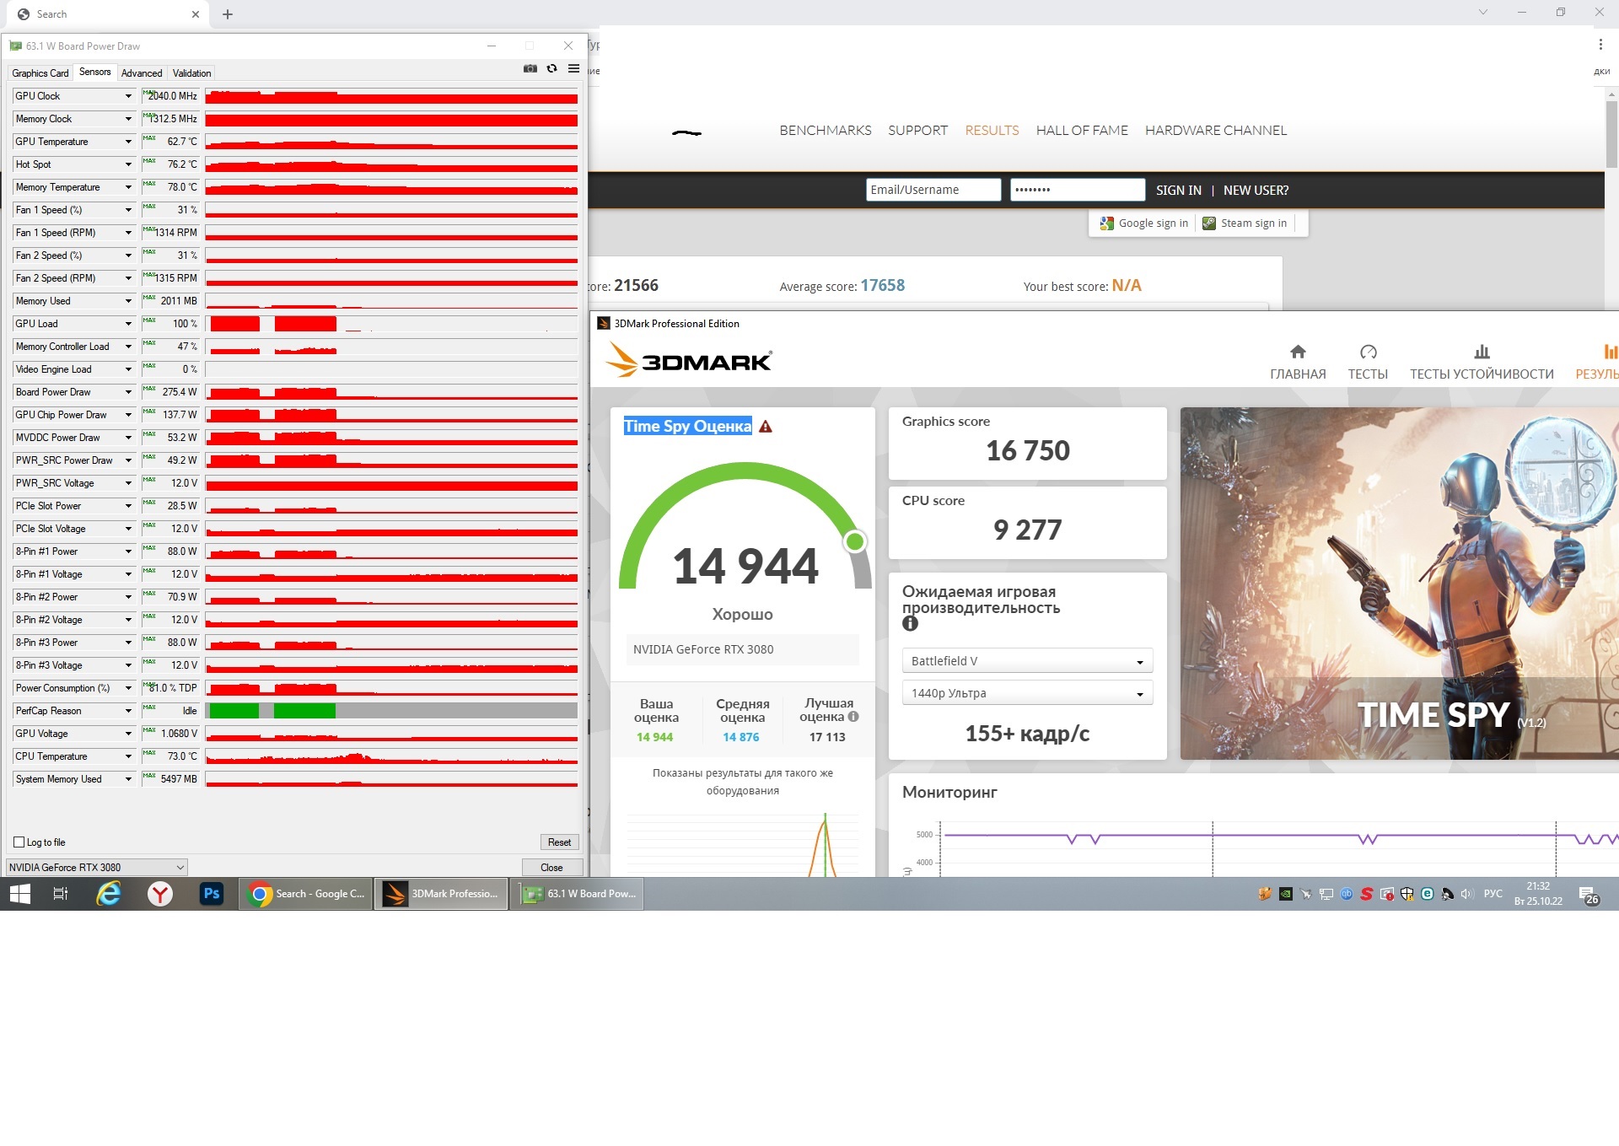Open Photoshop from the taskbar

pyautogui.click(x=211, y=893)
